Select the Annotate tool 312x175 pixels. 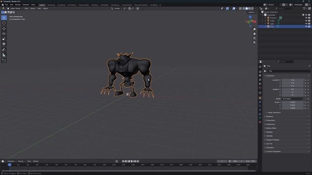4,50
